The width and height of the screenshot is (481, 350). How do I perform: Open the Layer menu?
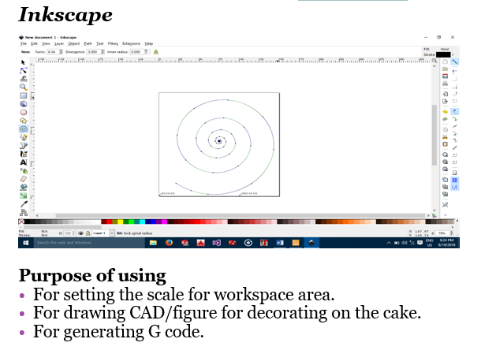pos(59,43)
